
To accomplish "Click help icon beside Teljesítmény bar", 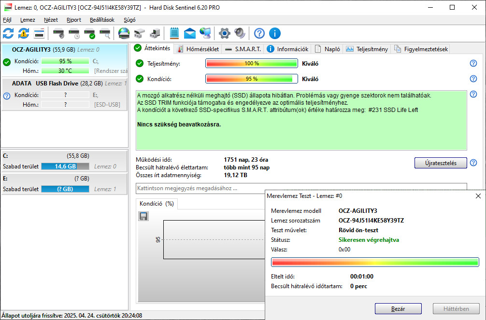I will coord(473,63).
